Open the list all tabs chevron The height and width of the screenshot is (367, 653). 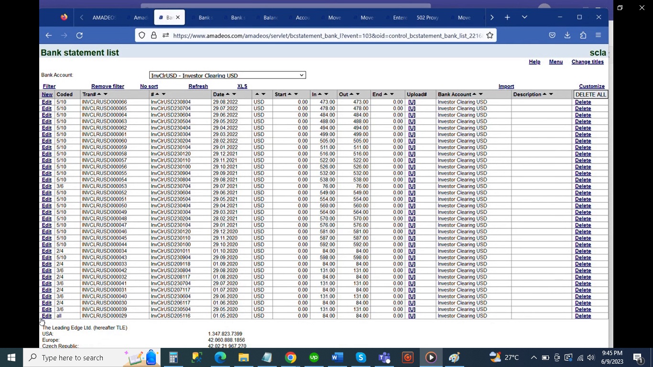(524, 18)
